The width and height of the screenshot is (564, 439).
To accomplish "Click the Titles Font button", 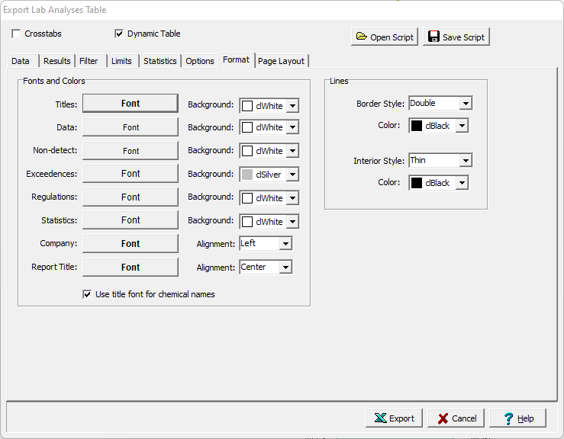I will coord(131,104).
